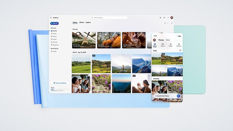Screen dimensions: 233x131
Task: Select the Photos pill in mobile app
Action: [161, 40]
